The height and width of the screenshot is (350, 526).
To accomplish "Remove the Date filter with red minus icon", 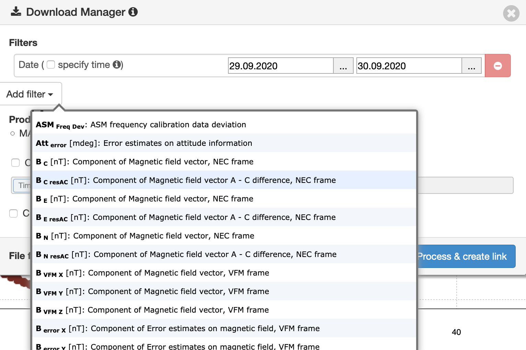I will [498, 66].
